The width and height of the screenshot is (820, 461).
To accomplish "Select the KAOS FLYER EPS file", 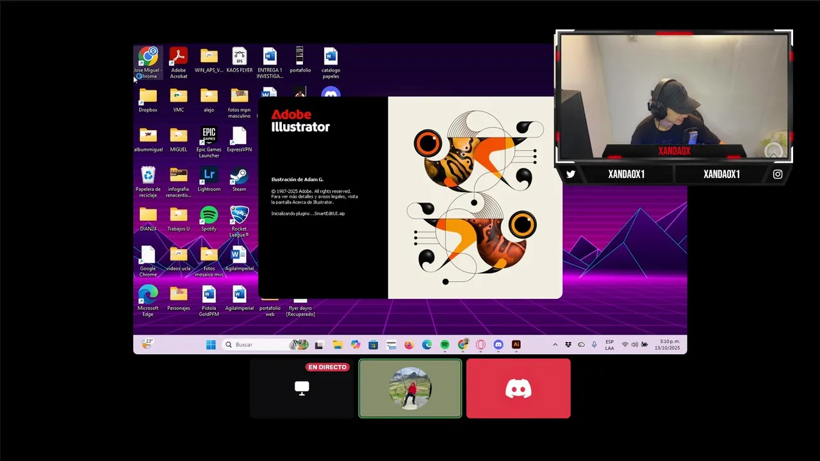I will (240, 60).
